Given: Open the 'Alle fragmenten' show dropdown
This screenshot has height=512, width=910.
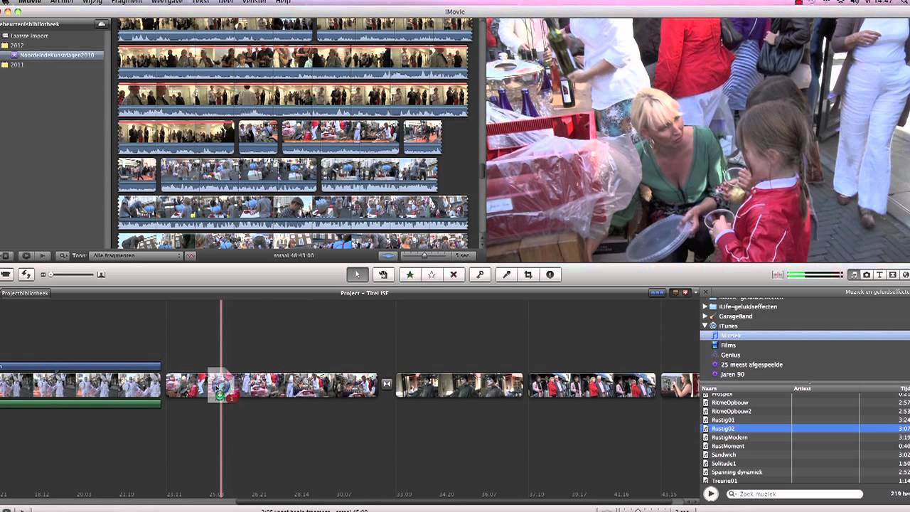Looking at the screenshot, I should tap(136, 255).
